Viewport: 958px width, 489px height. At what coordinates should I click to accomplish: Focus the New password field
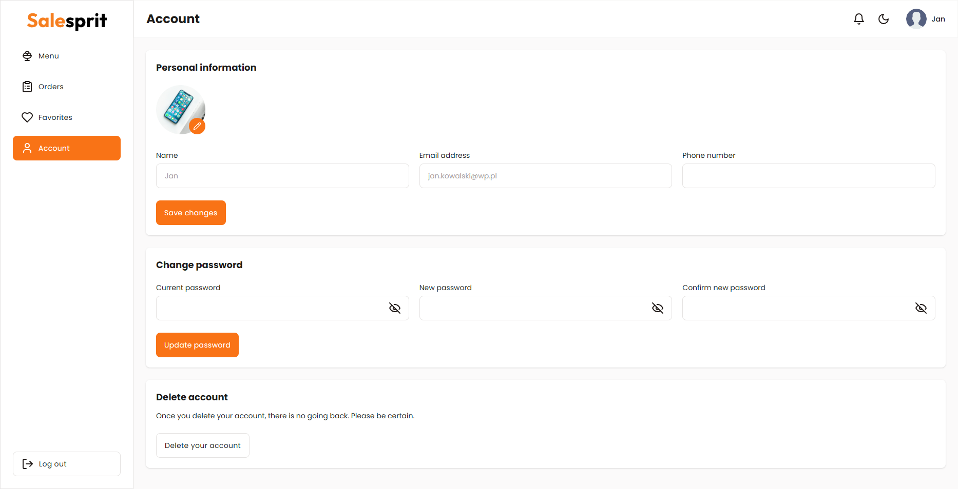(x=546, y=308)
